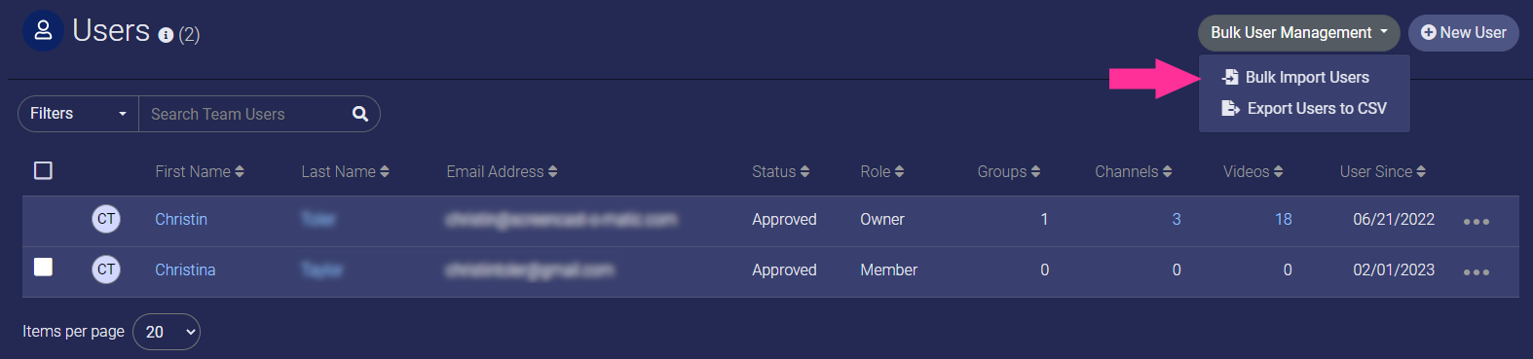Open three-dot menu for Christina row
Viewport: 1533px width, 359px height.
tap(1477, 272)
